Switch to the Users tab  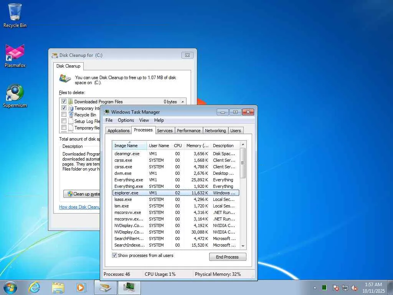point(236,131)
